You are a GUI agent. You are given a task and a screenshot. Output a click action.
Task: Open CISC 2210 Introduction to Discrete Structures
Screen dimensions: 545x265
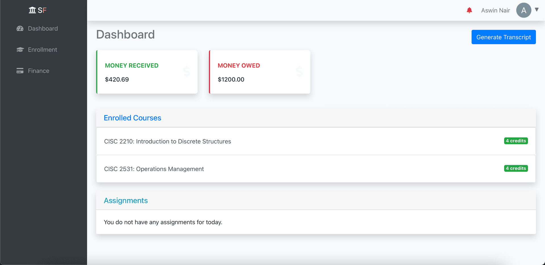(167, 141)
